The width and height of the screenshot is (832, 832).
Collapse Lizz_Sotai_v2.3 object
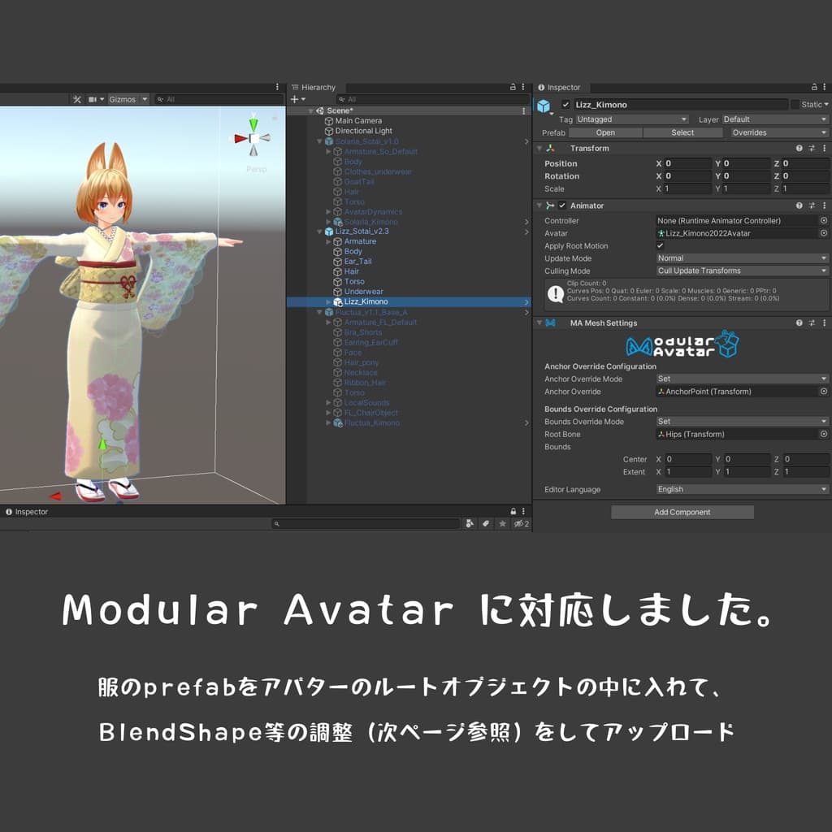point(319,232)
